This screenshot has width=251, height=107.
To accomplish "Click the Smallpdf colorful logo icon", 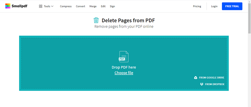I will pos(8,6).
